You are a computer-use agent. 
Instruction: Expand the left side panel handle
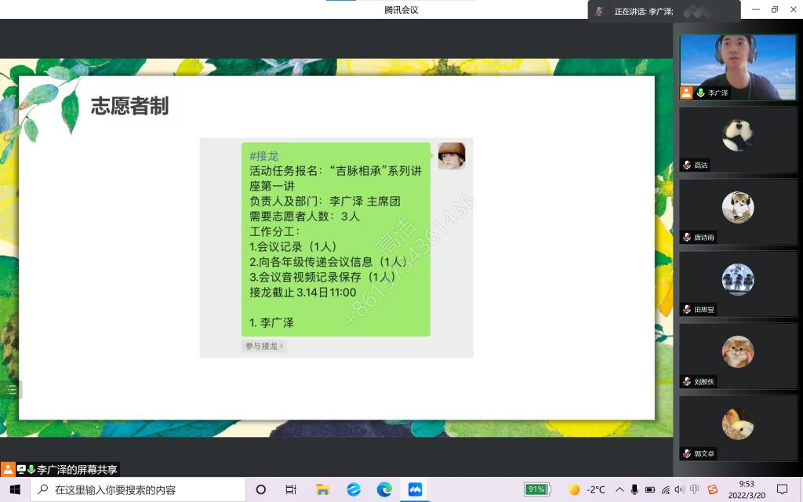tap(11, 389)
